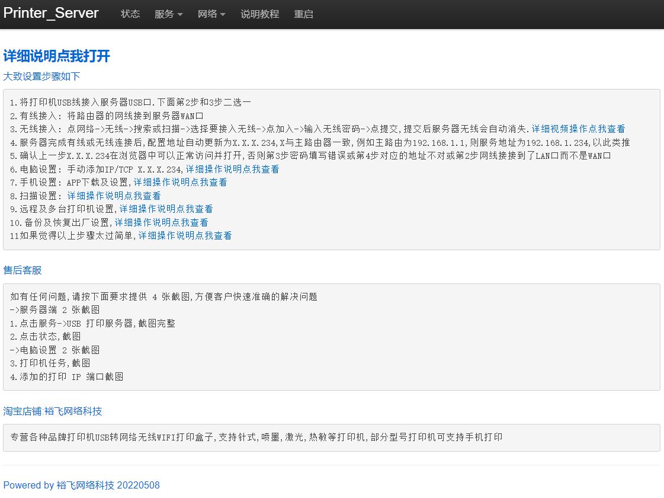Viewport: 664px width, 498px height.
Task: Expand the 服务 dropdown menu
Action: (x=168, y=14)
